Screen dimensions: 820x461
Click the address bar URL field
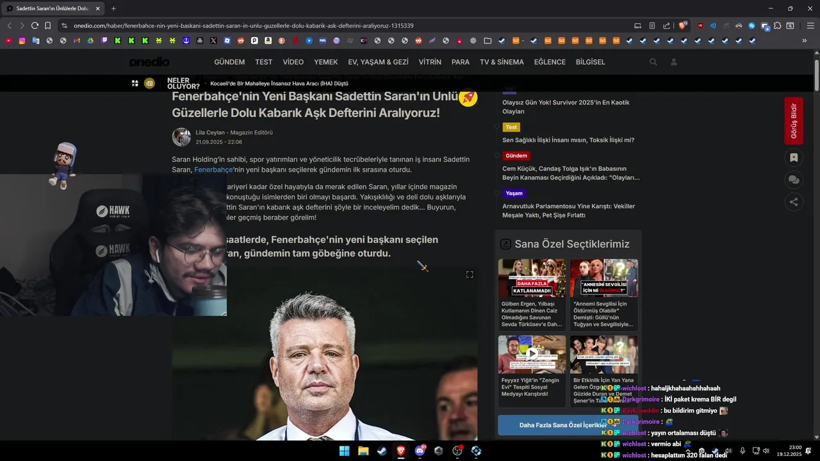(x=346, y=26)
